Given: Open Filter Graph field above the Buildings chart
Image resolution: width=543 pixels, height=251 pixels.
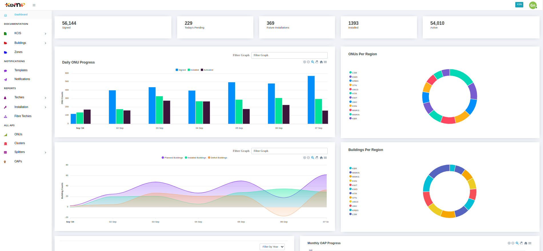Looking at the screenshot, I should point(289,151).
